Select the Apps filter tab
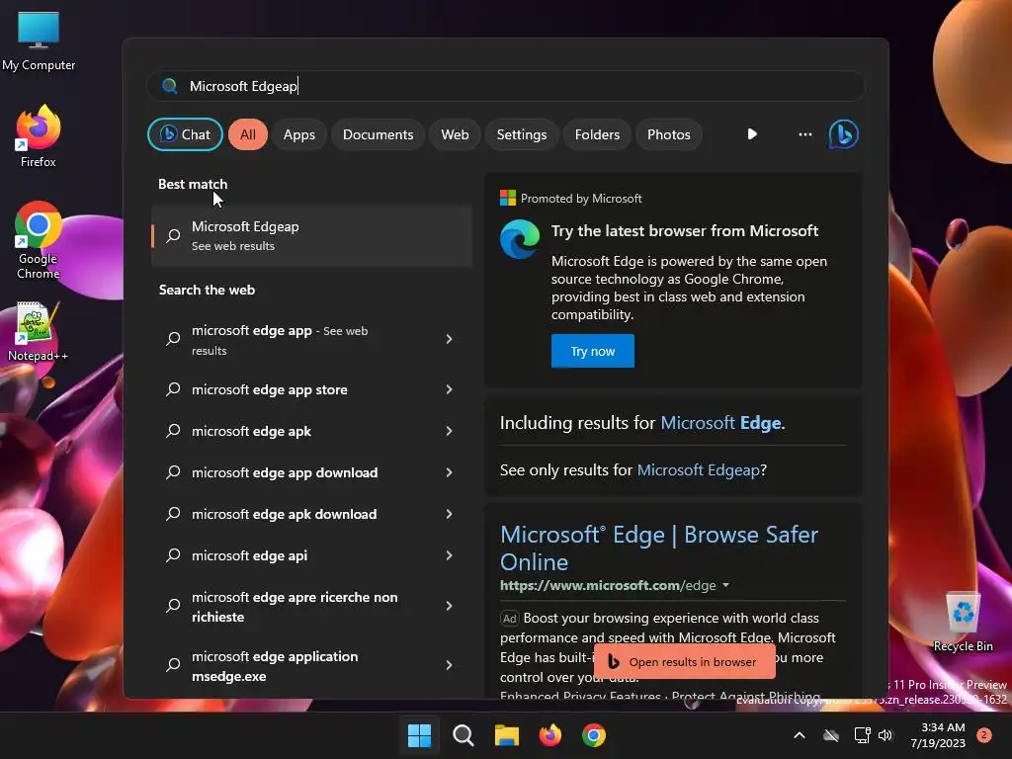Viewport: 1012px width, 759px height. [x=299, y=134]
